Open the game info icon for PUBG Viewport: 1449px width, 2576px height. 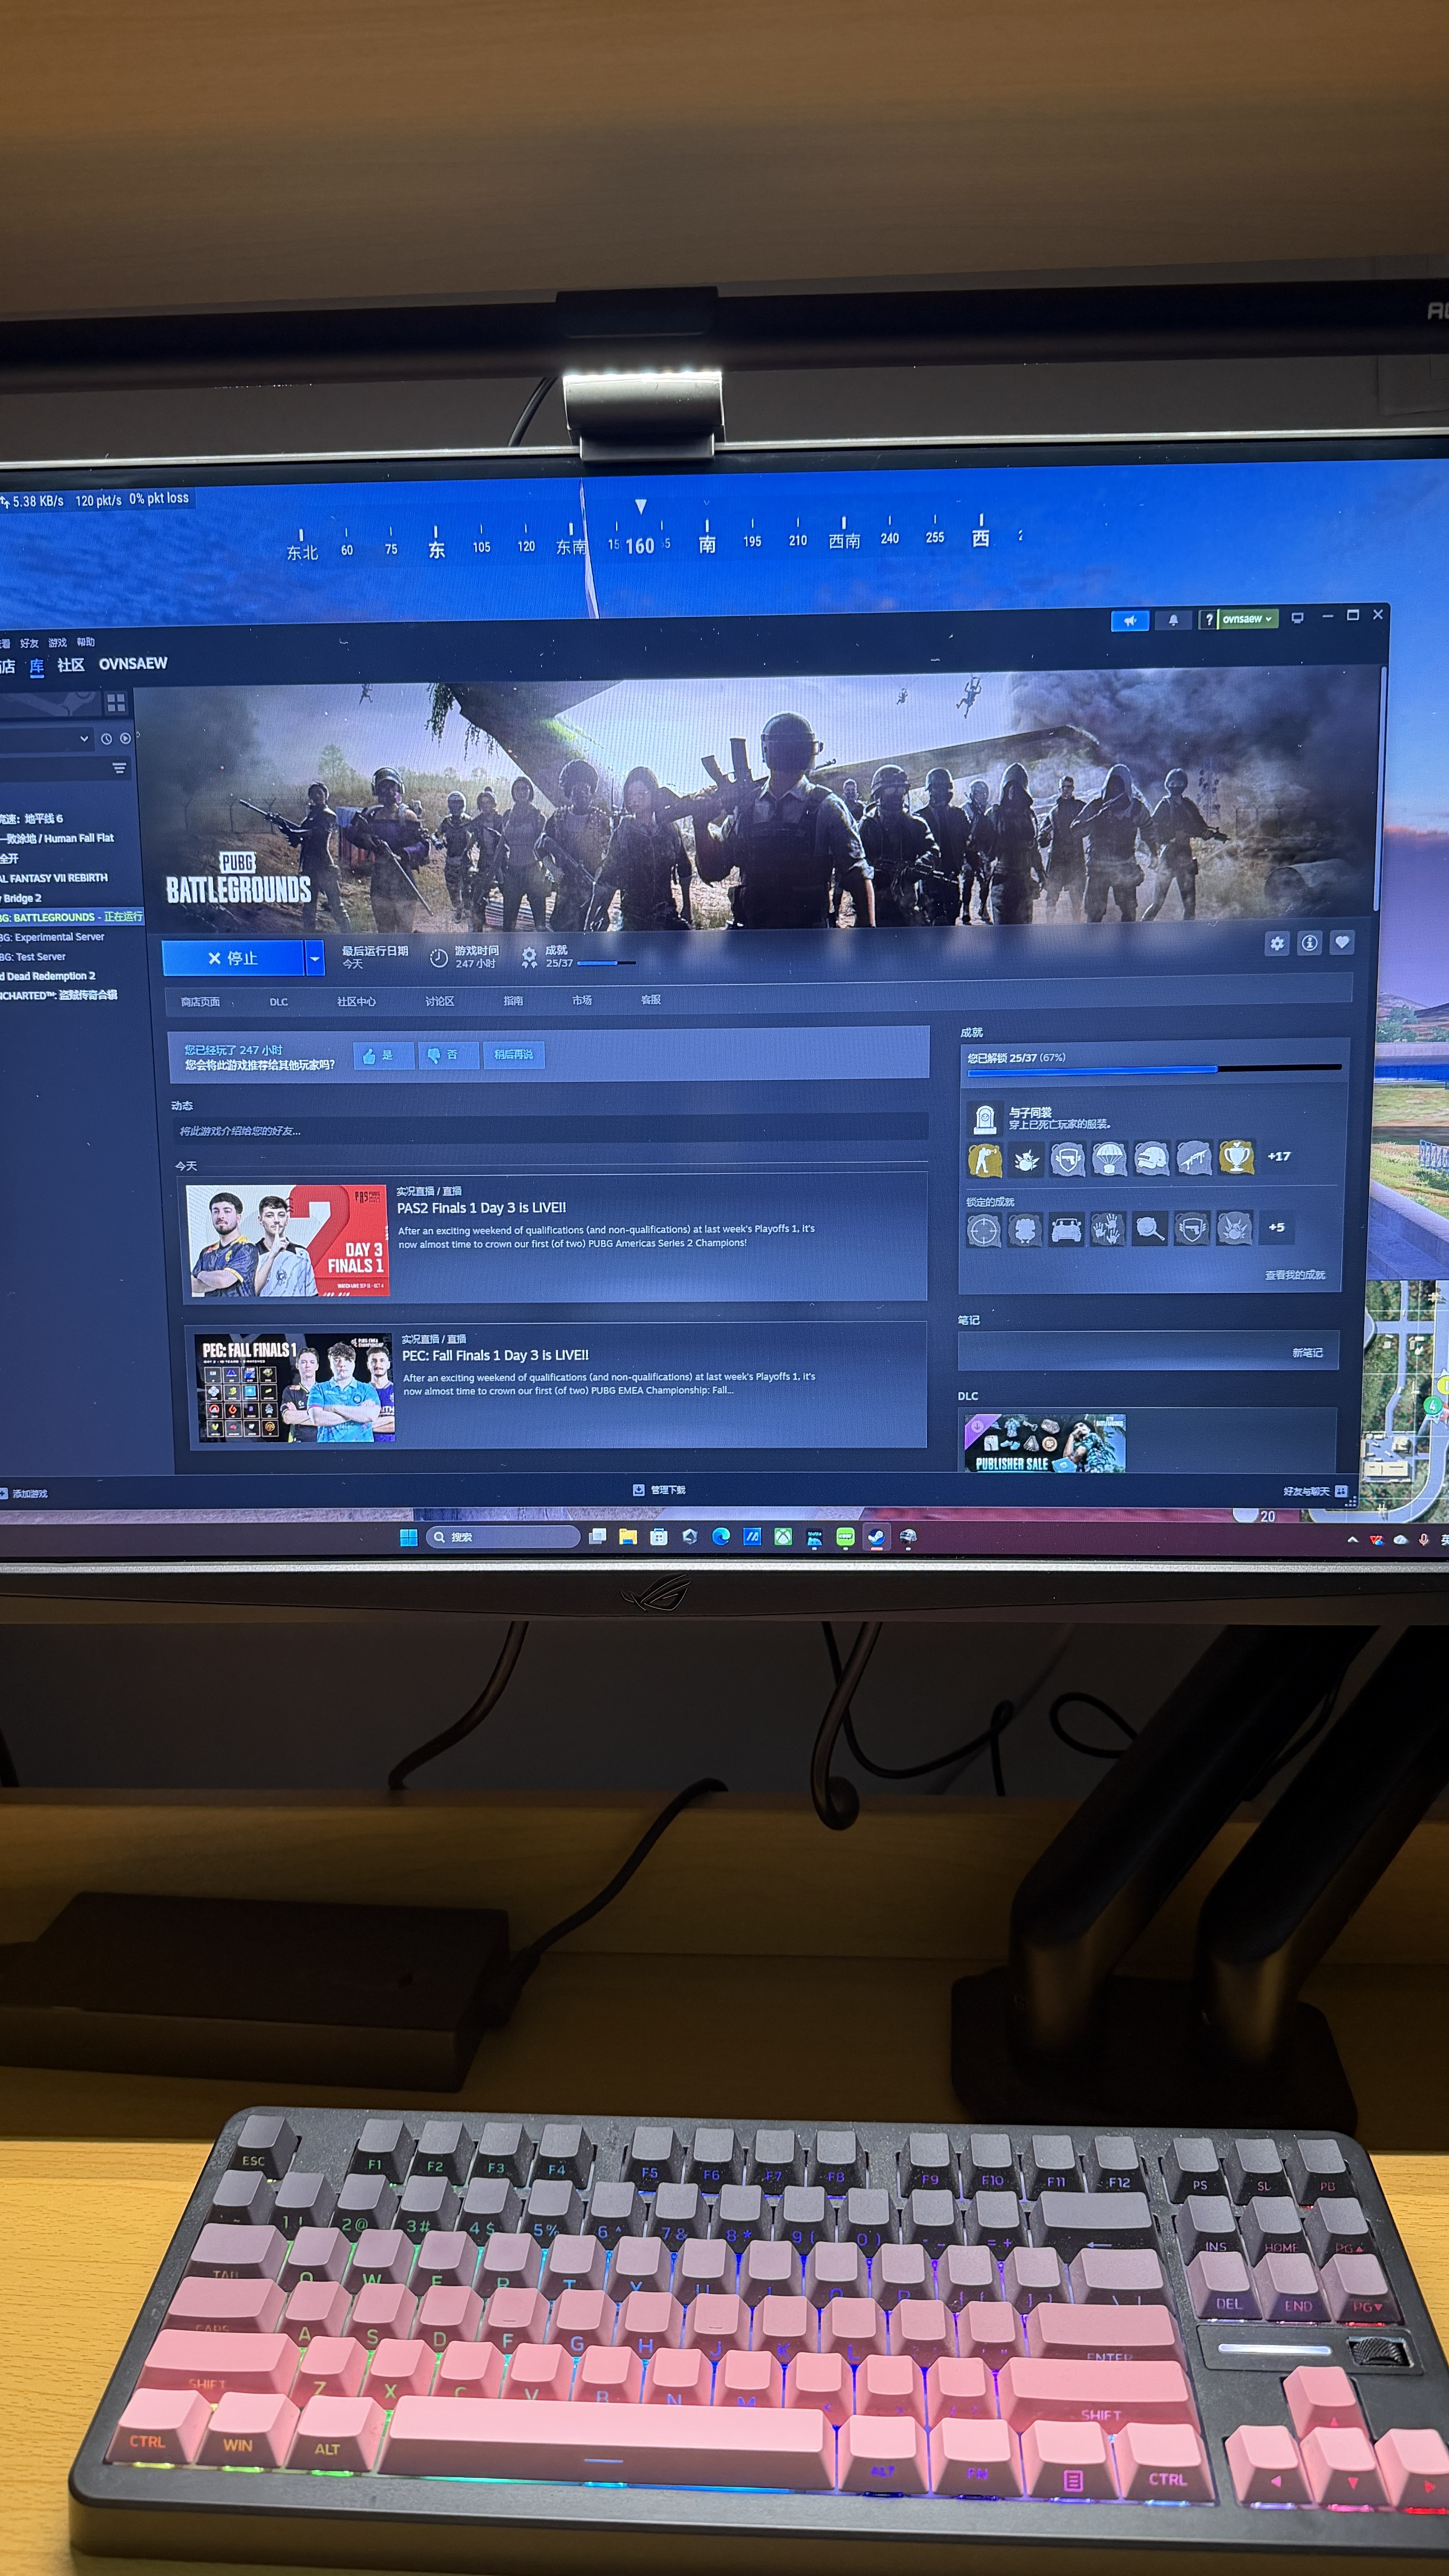pos(1309,943)
